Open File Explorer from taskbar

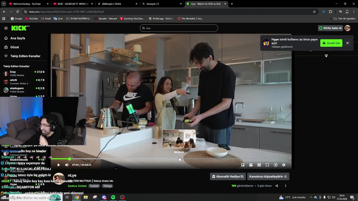click(x=86, y=197)
